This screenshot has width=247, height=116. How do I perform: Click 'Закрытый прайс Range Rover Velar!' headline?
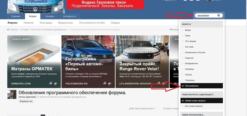click(139, 66)
